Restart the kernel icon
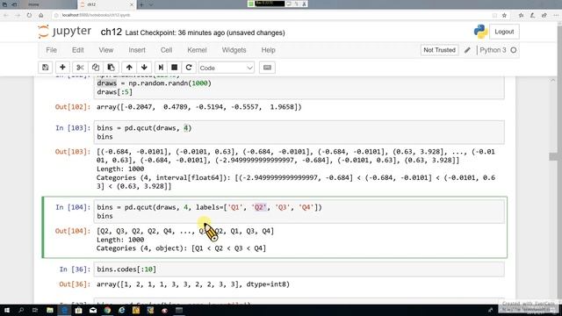This screenshot has height=316, width=562. coord(189,68)
